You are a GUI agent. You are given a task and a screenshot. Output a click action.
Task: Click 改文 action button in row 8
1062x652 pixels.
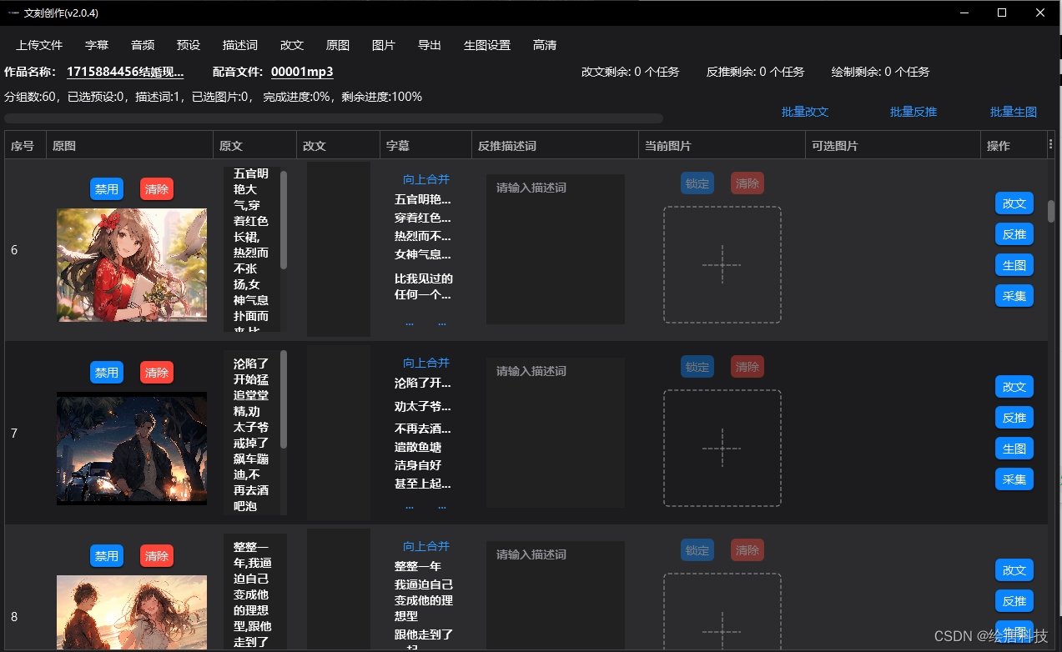pos(1014,570)
